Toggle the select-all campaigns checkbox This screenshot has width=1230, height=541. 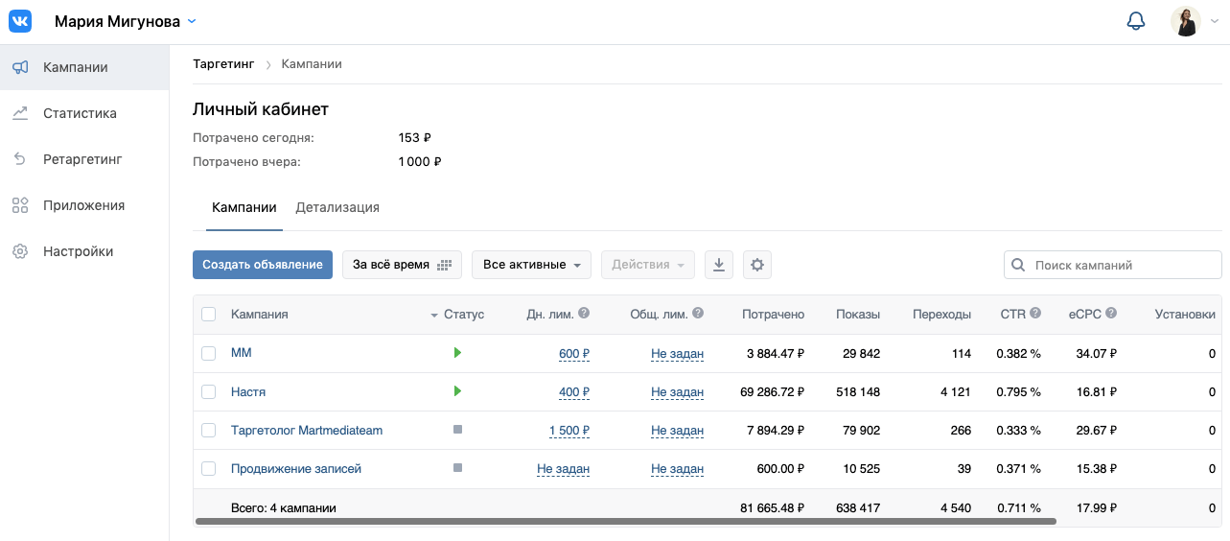pyautogui.click(x=209, y=314)
